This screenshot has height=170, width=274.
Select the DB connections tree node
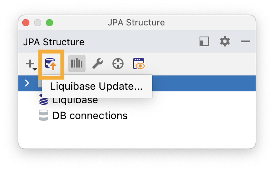[83, 116]
